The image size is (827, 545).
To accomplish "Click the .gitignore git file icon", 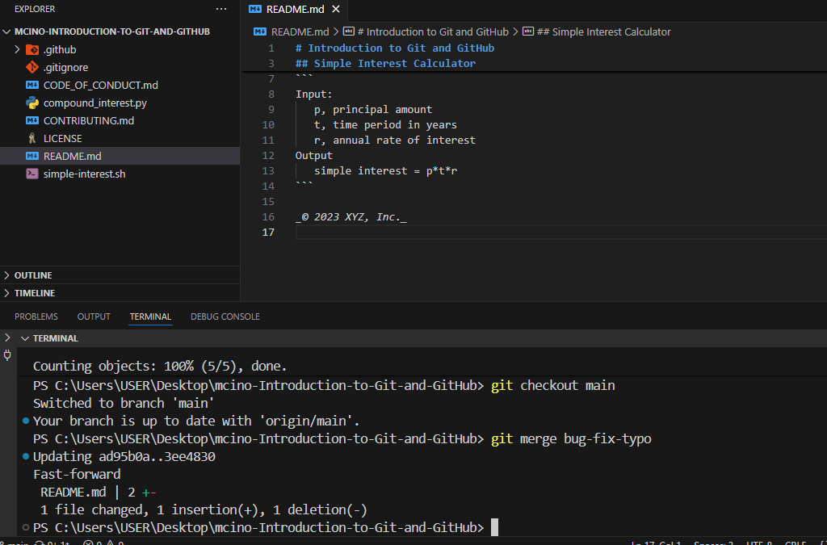I will coord(32,68).
